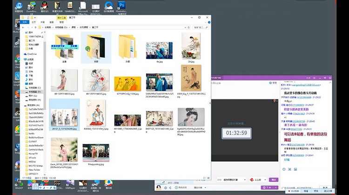
Task: Select 本地磁盘 (D:) in navigation pane
Action: (35, 92)
